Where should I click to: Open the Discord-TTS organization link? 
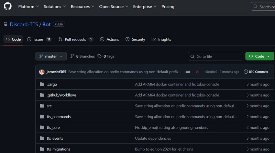[x=24, y=24]
